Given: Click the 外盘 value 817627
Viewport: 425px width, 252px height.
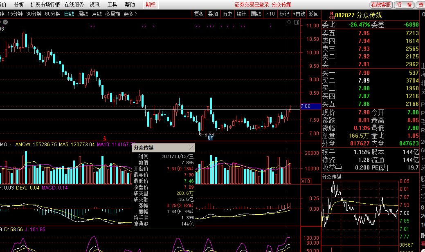Looking at the screenshot, I should click(360, 143).
